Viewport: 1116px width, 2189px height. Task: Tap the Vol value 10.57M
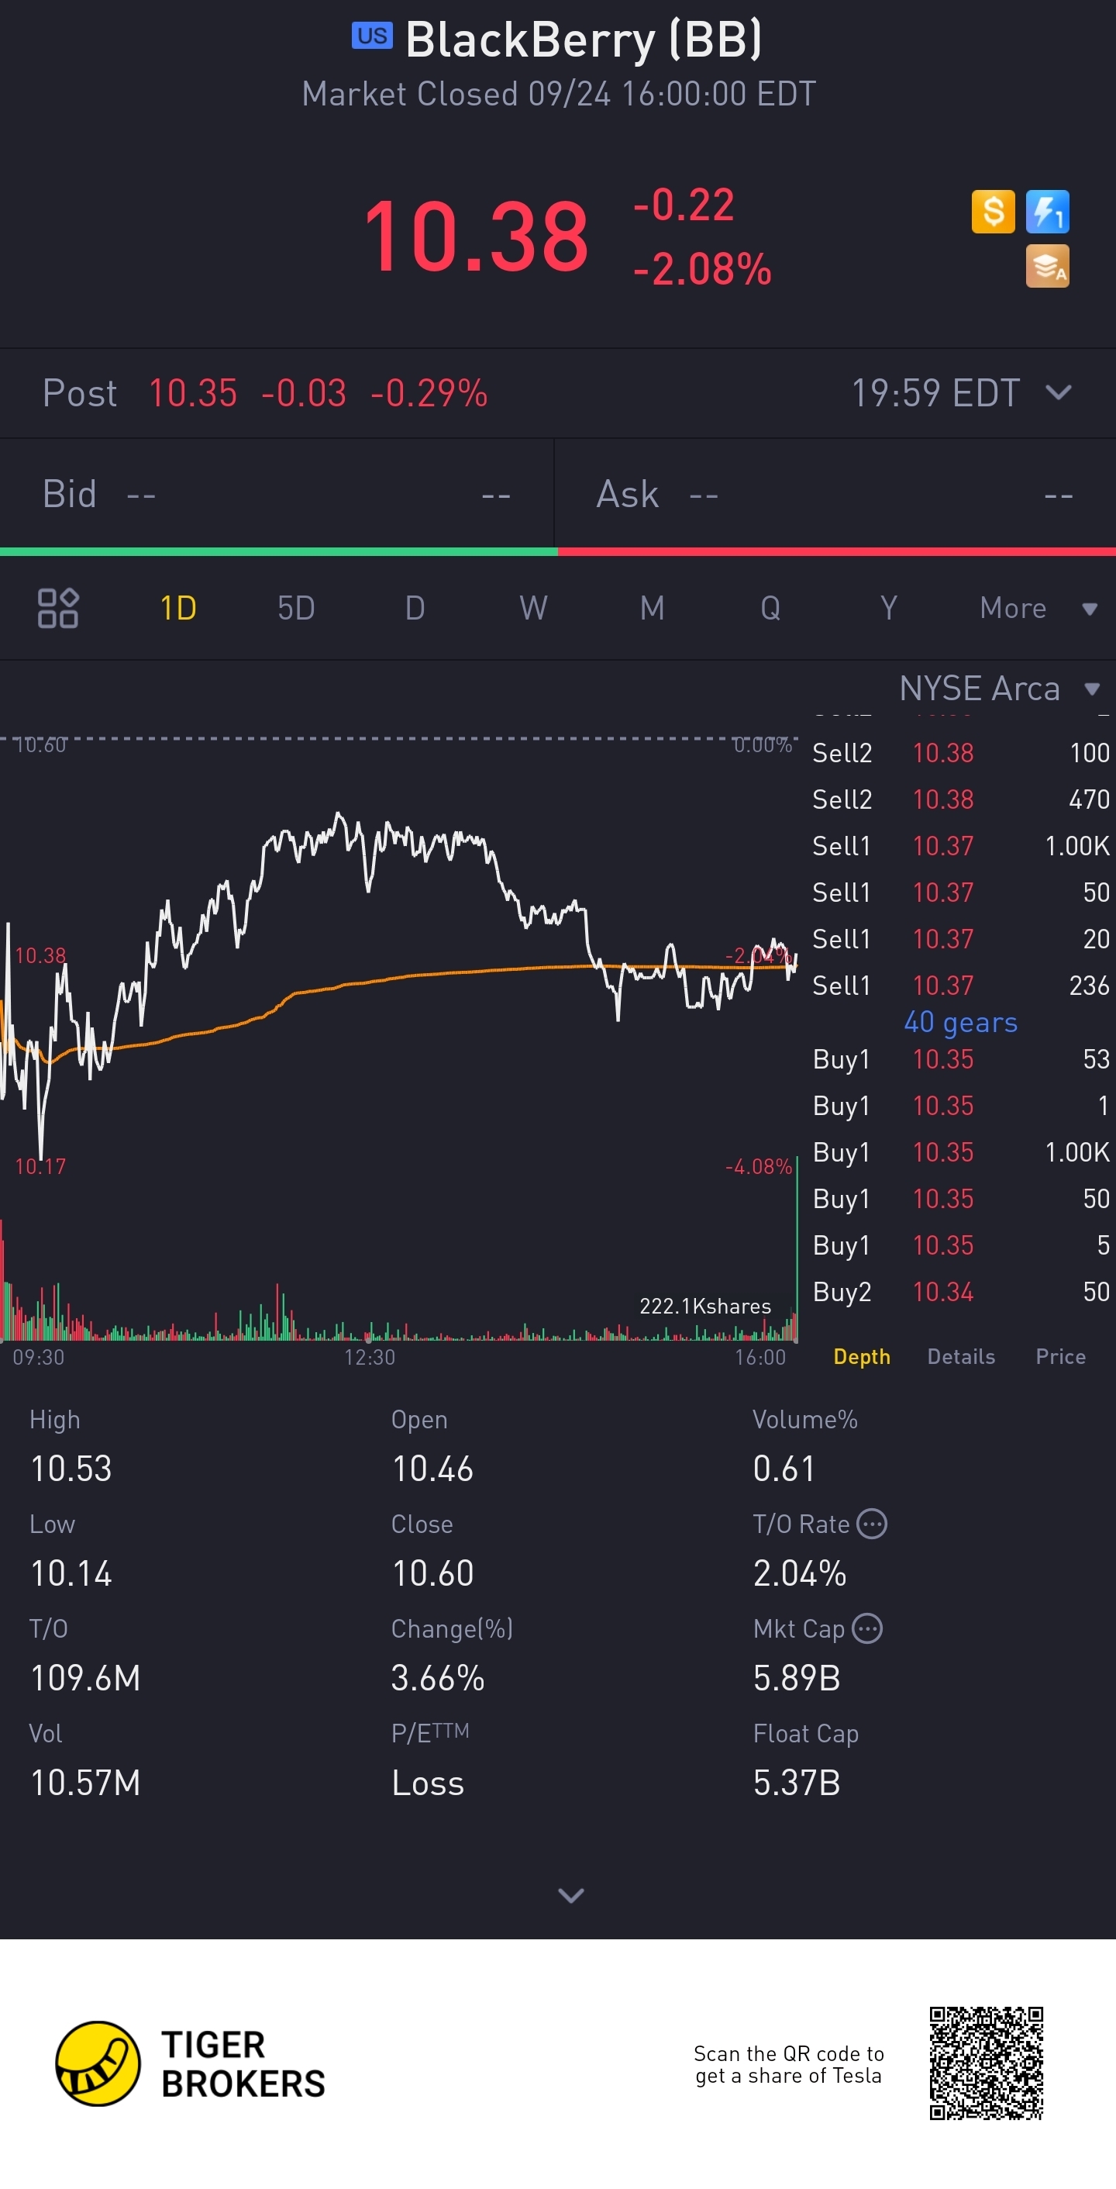[86, 1783]
